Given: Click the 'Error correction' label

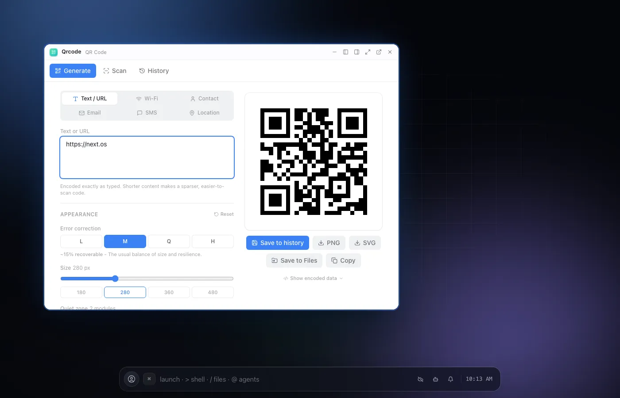Looking at the screenshot, I should [81, 229].
